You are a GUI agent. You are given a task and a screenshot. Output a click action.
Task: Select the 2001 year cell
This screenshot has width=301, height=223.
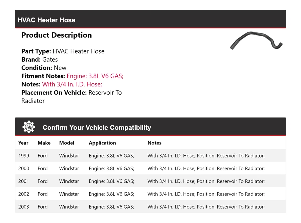click(x=24, y=181)
